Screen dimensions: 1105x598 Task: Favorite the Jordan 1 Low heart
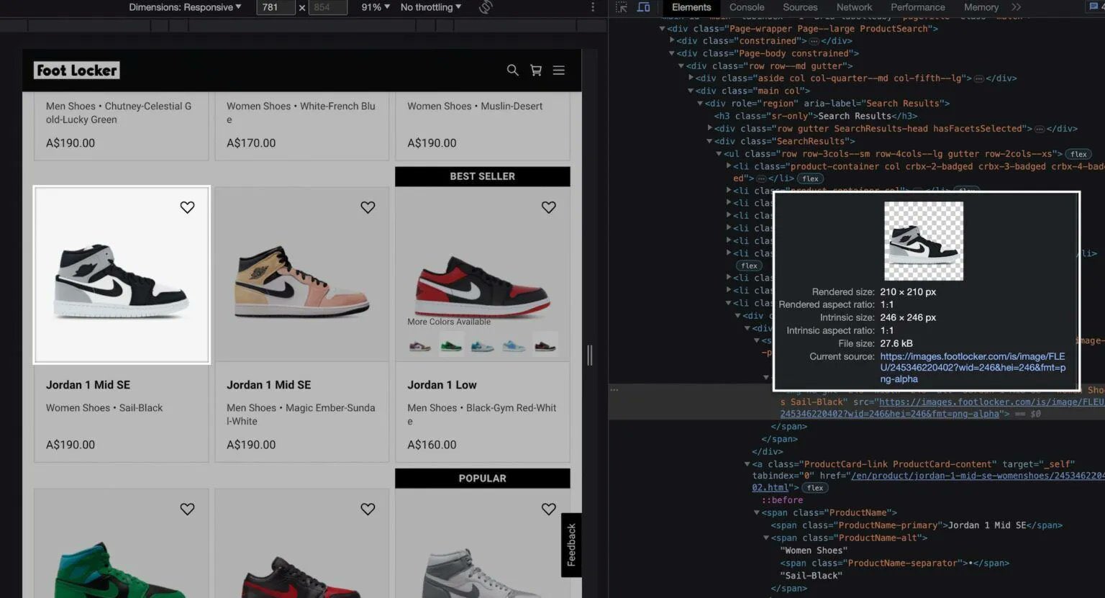click(x=549, y=207)
